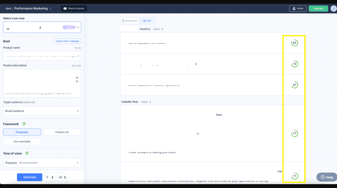Open the Watch tutorial video button
Screen dimensions: 337x188
coord(74,9)
